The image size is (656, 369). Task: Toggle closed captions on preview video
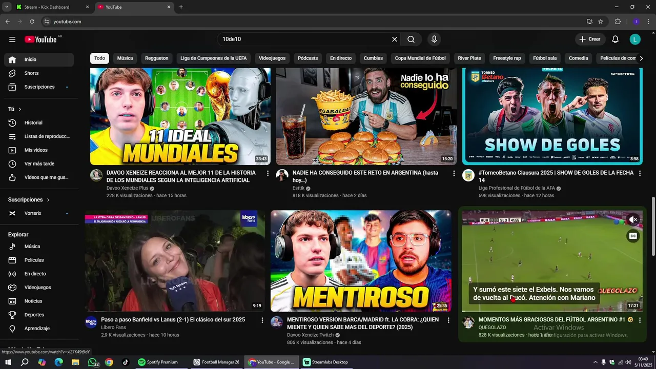coord(633,236)
